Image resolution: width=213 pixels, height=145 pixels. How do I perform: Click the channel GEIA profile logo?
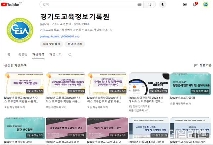pos(20,30)
